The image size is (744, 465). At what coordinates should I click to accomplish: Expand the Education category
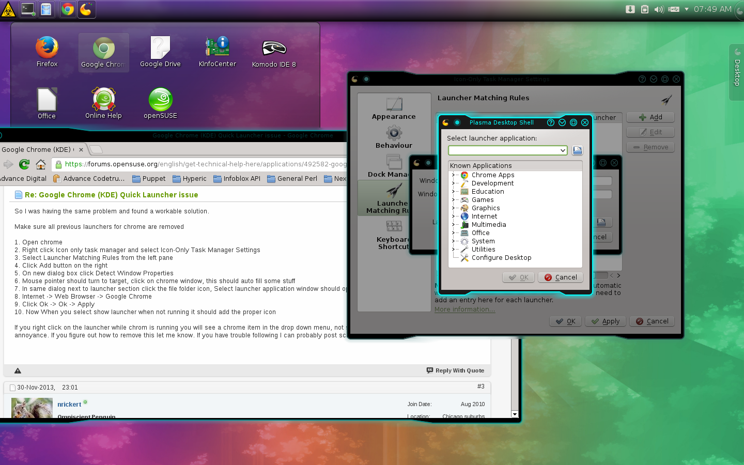coord(454,192)
